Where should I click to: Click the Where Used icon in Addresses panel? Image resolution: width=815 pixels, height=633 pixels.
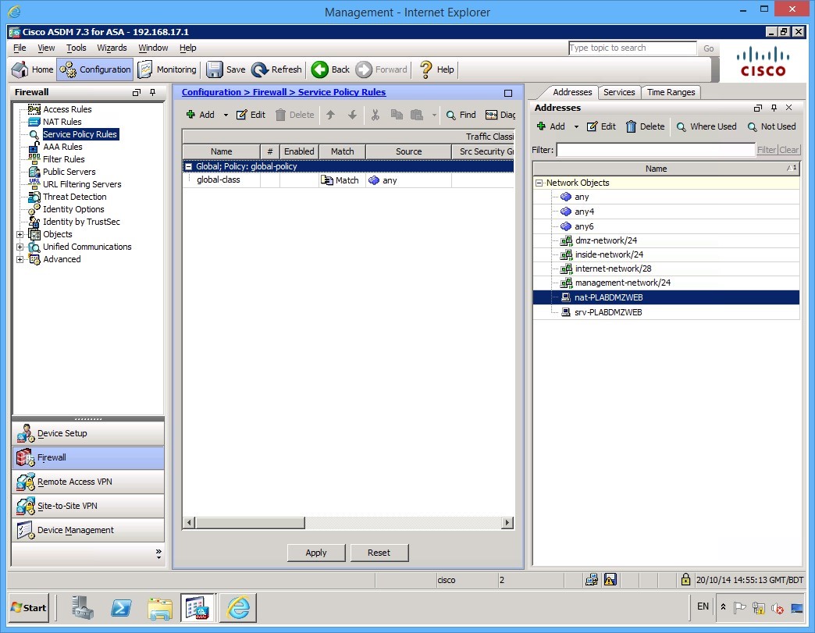click(x=706, y=126)
